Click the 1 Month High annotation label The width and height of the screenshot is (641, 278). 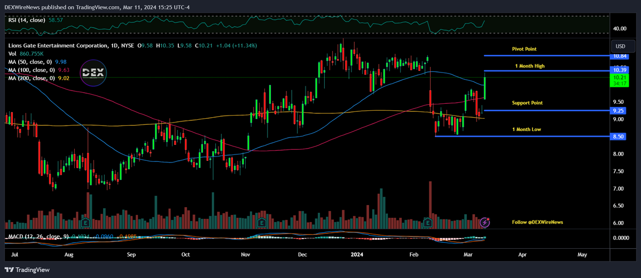click(530, 66)
